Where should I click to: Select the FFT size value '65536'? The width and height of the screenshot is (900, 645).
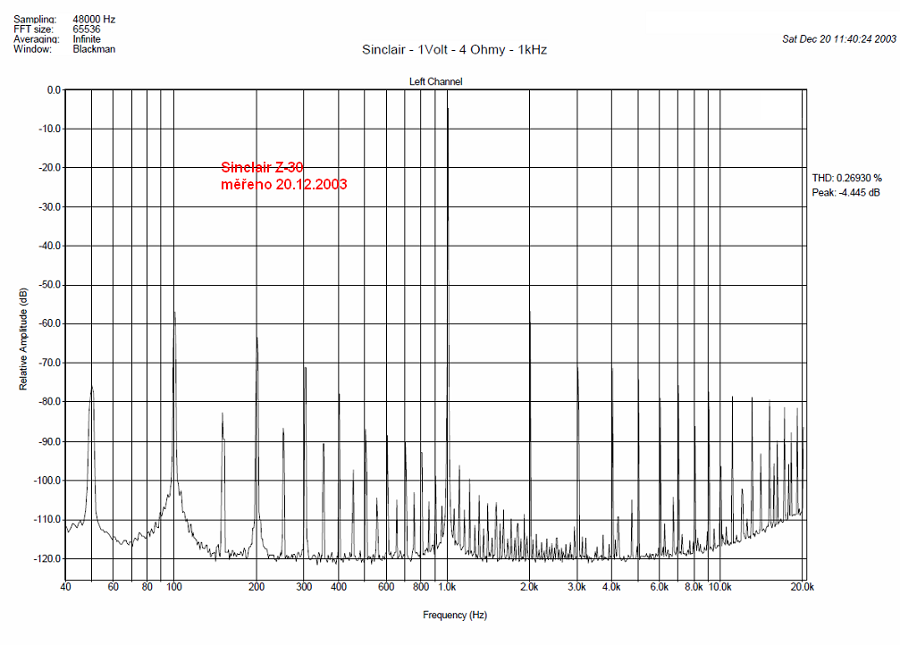87,29
